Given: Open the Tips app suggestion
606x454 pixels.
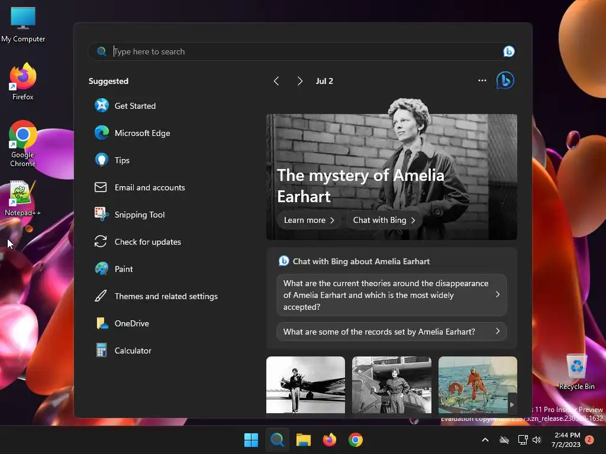Looking at the screenshot, I should [x=112, y=160].
